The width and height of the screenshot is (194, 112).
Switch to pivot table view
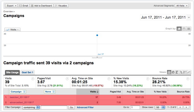click(185, 72)
